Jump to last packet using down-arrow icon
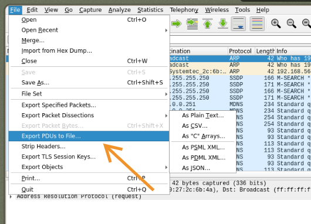The height and width of the screenshot is (224, 311). (x=223, y=24)
